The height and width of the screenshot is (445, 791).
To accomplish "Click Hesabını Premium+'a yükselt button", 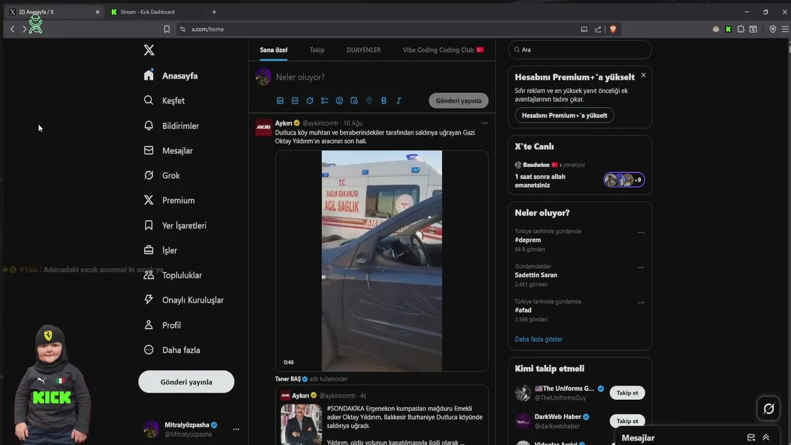I will 564,116.
